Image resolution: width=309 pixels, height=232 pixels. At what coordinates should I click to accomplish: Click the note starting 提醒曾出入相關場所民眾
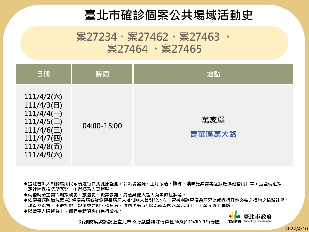153,187
